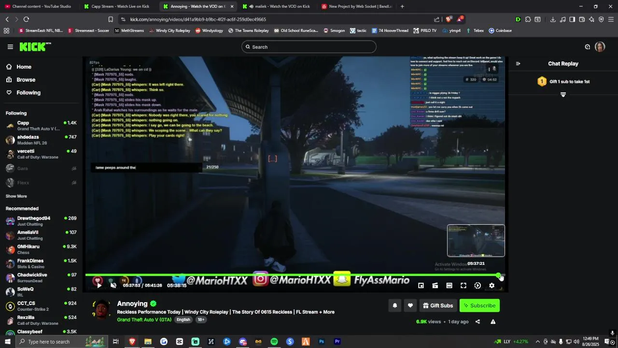Open browser extensions puzzle icon
The width and height of the screenshot is (618, 348).
(x=528, y=19)
